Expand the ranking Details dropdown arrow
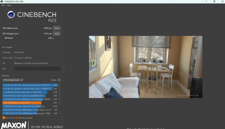This screenshot has width=225, height=129. [x=59, y=80]
